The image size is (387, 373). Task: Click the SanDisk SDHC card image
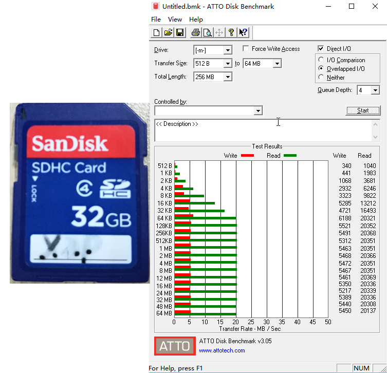[x=80, y=193]
